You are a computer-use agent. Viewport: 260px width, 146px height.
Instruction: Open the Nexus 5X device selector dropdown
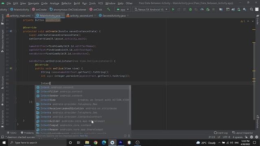point(151,9)
